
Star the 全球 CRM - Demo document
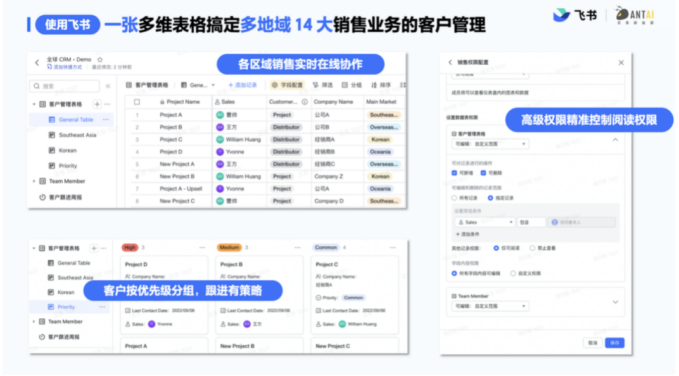(x=100, y=60)
